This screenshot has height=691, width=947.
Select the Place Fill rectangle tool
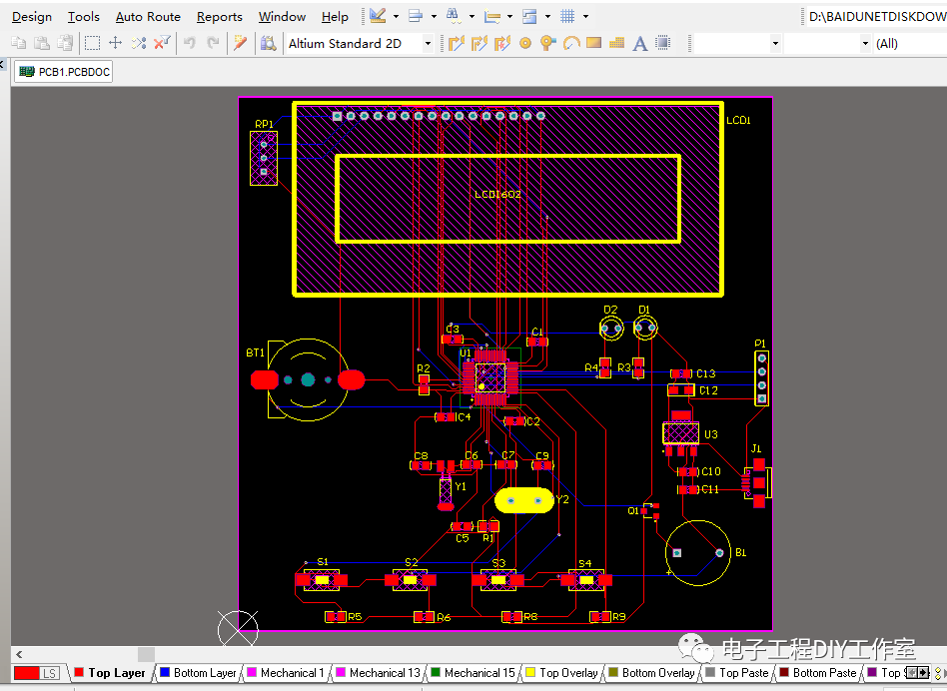(593, 43)
